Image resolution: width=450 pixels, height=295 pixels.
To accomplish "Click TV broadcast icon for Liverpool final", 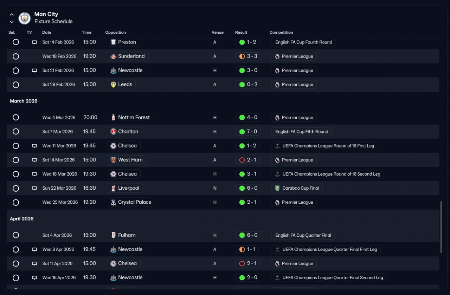I will pyautogui.click(x=34, y=188).
